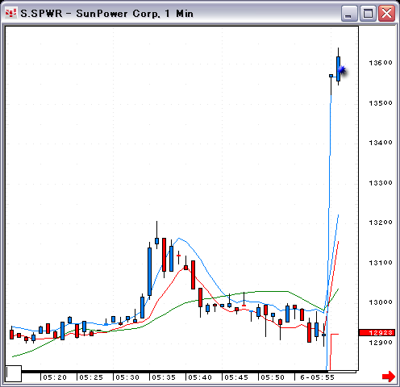The width and height of the screenshot is (400, 387).
Task: Click the S.SPWR SunPower Corp title text
Action: 107,14
